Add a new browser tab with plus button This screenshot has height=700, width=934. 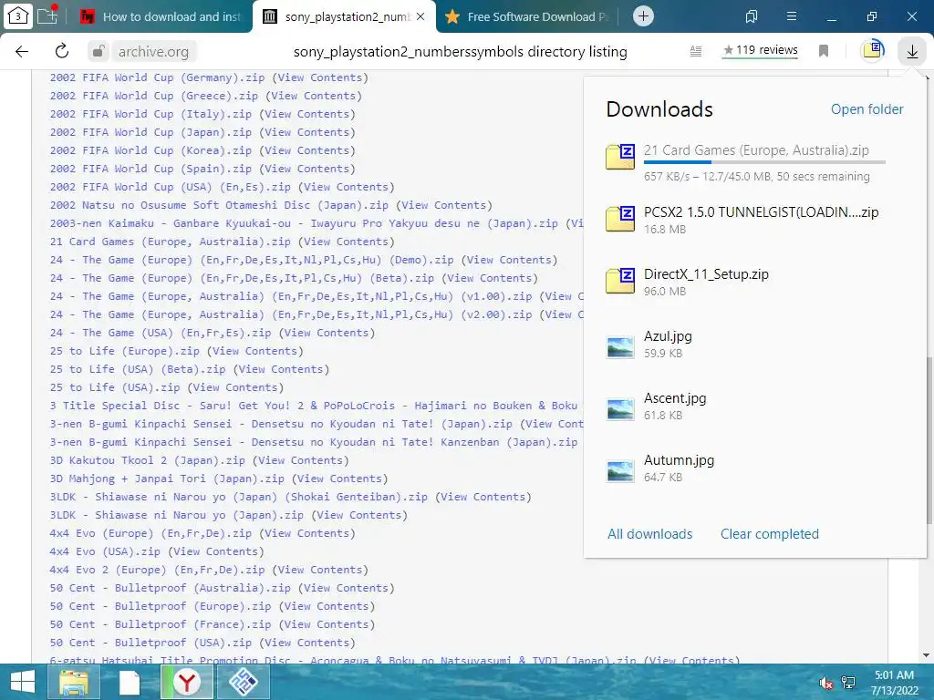pyautogui.click(x=643, y=16)
